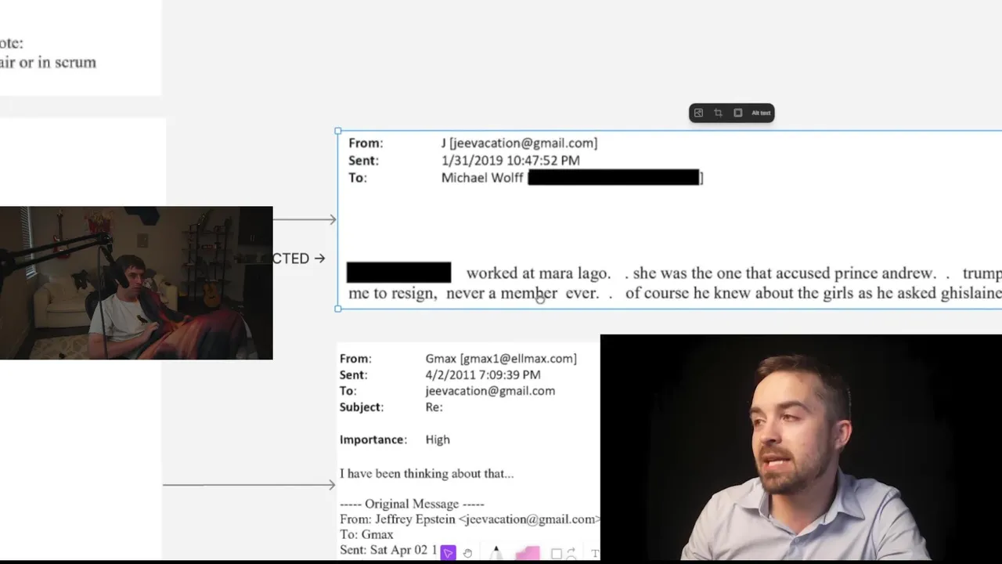Click the Importance value 'High'
Screen dimensions: 1002x564
point(438,439)
